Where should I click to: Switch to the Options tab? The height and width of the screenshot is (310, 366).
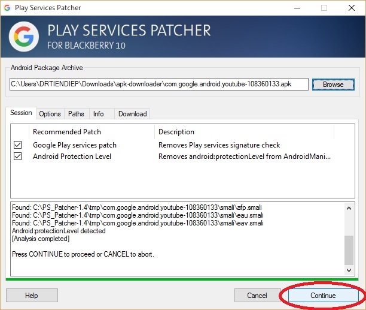pyautogui.click(x=50, y=114)
